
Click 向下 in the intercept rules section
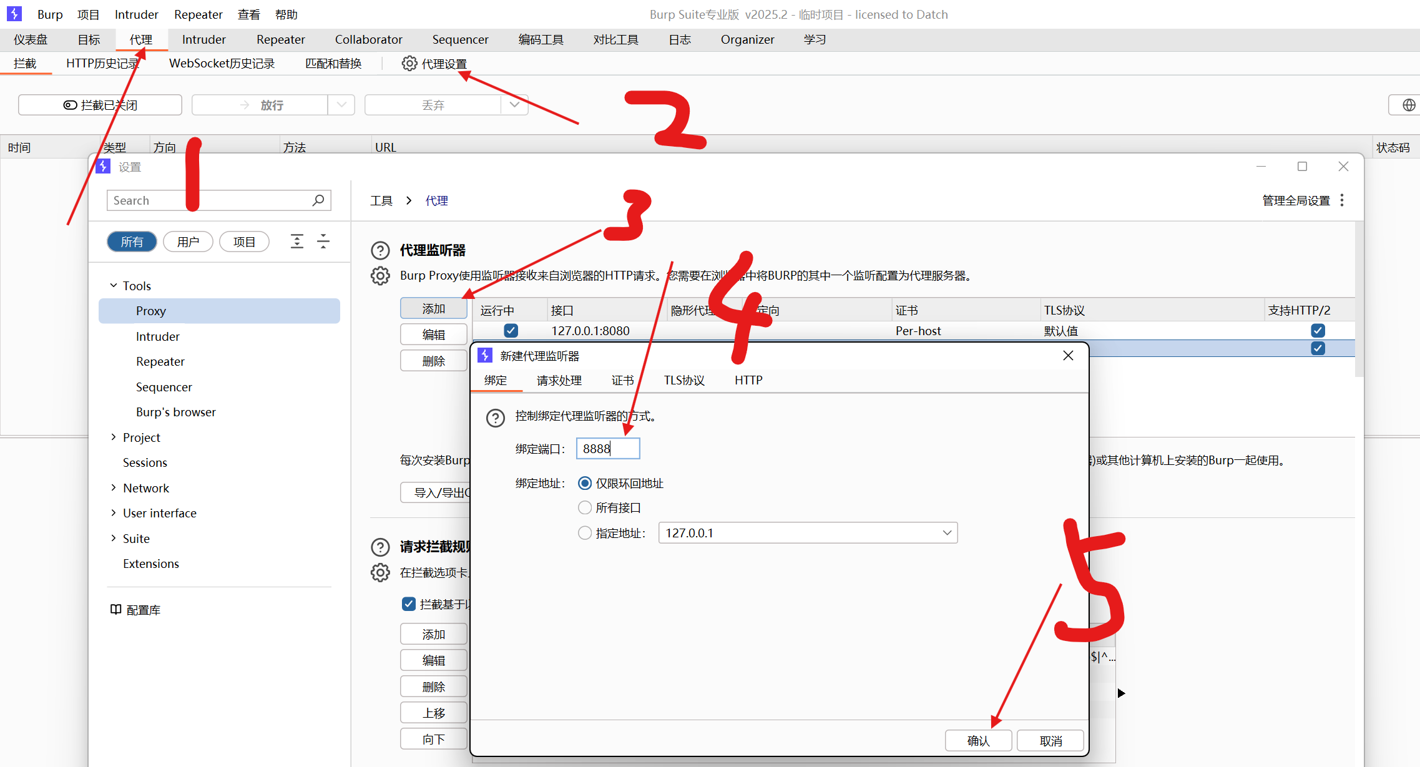pos(433,739)
